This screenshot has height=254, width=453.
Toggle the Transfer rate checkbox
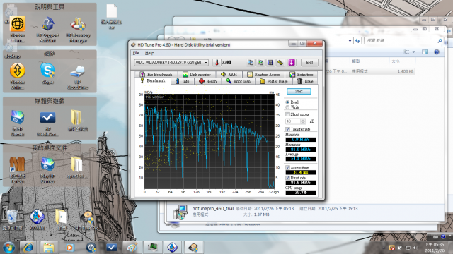coord(287,129)
